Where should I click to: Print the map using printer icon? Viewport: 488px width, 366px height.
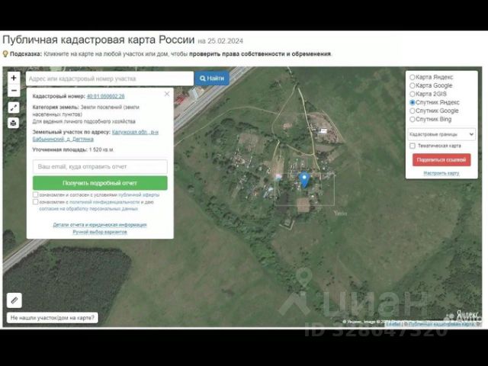click(14, 123)
